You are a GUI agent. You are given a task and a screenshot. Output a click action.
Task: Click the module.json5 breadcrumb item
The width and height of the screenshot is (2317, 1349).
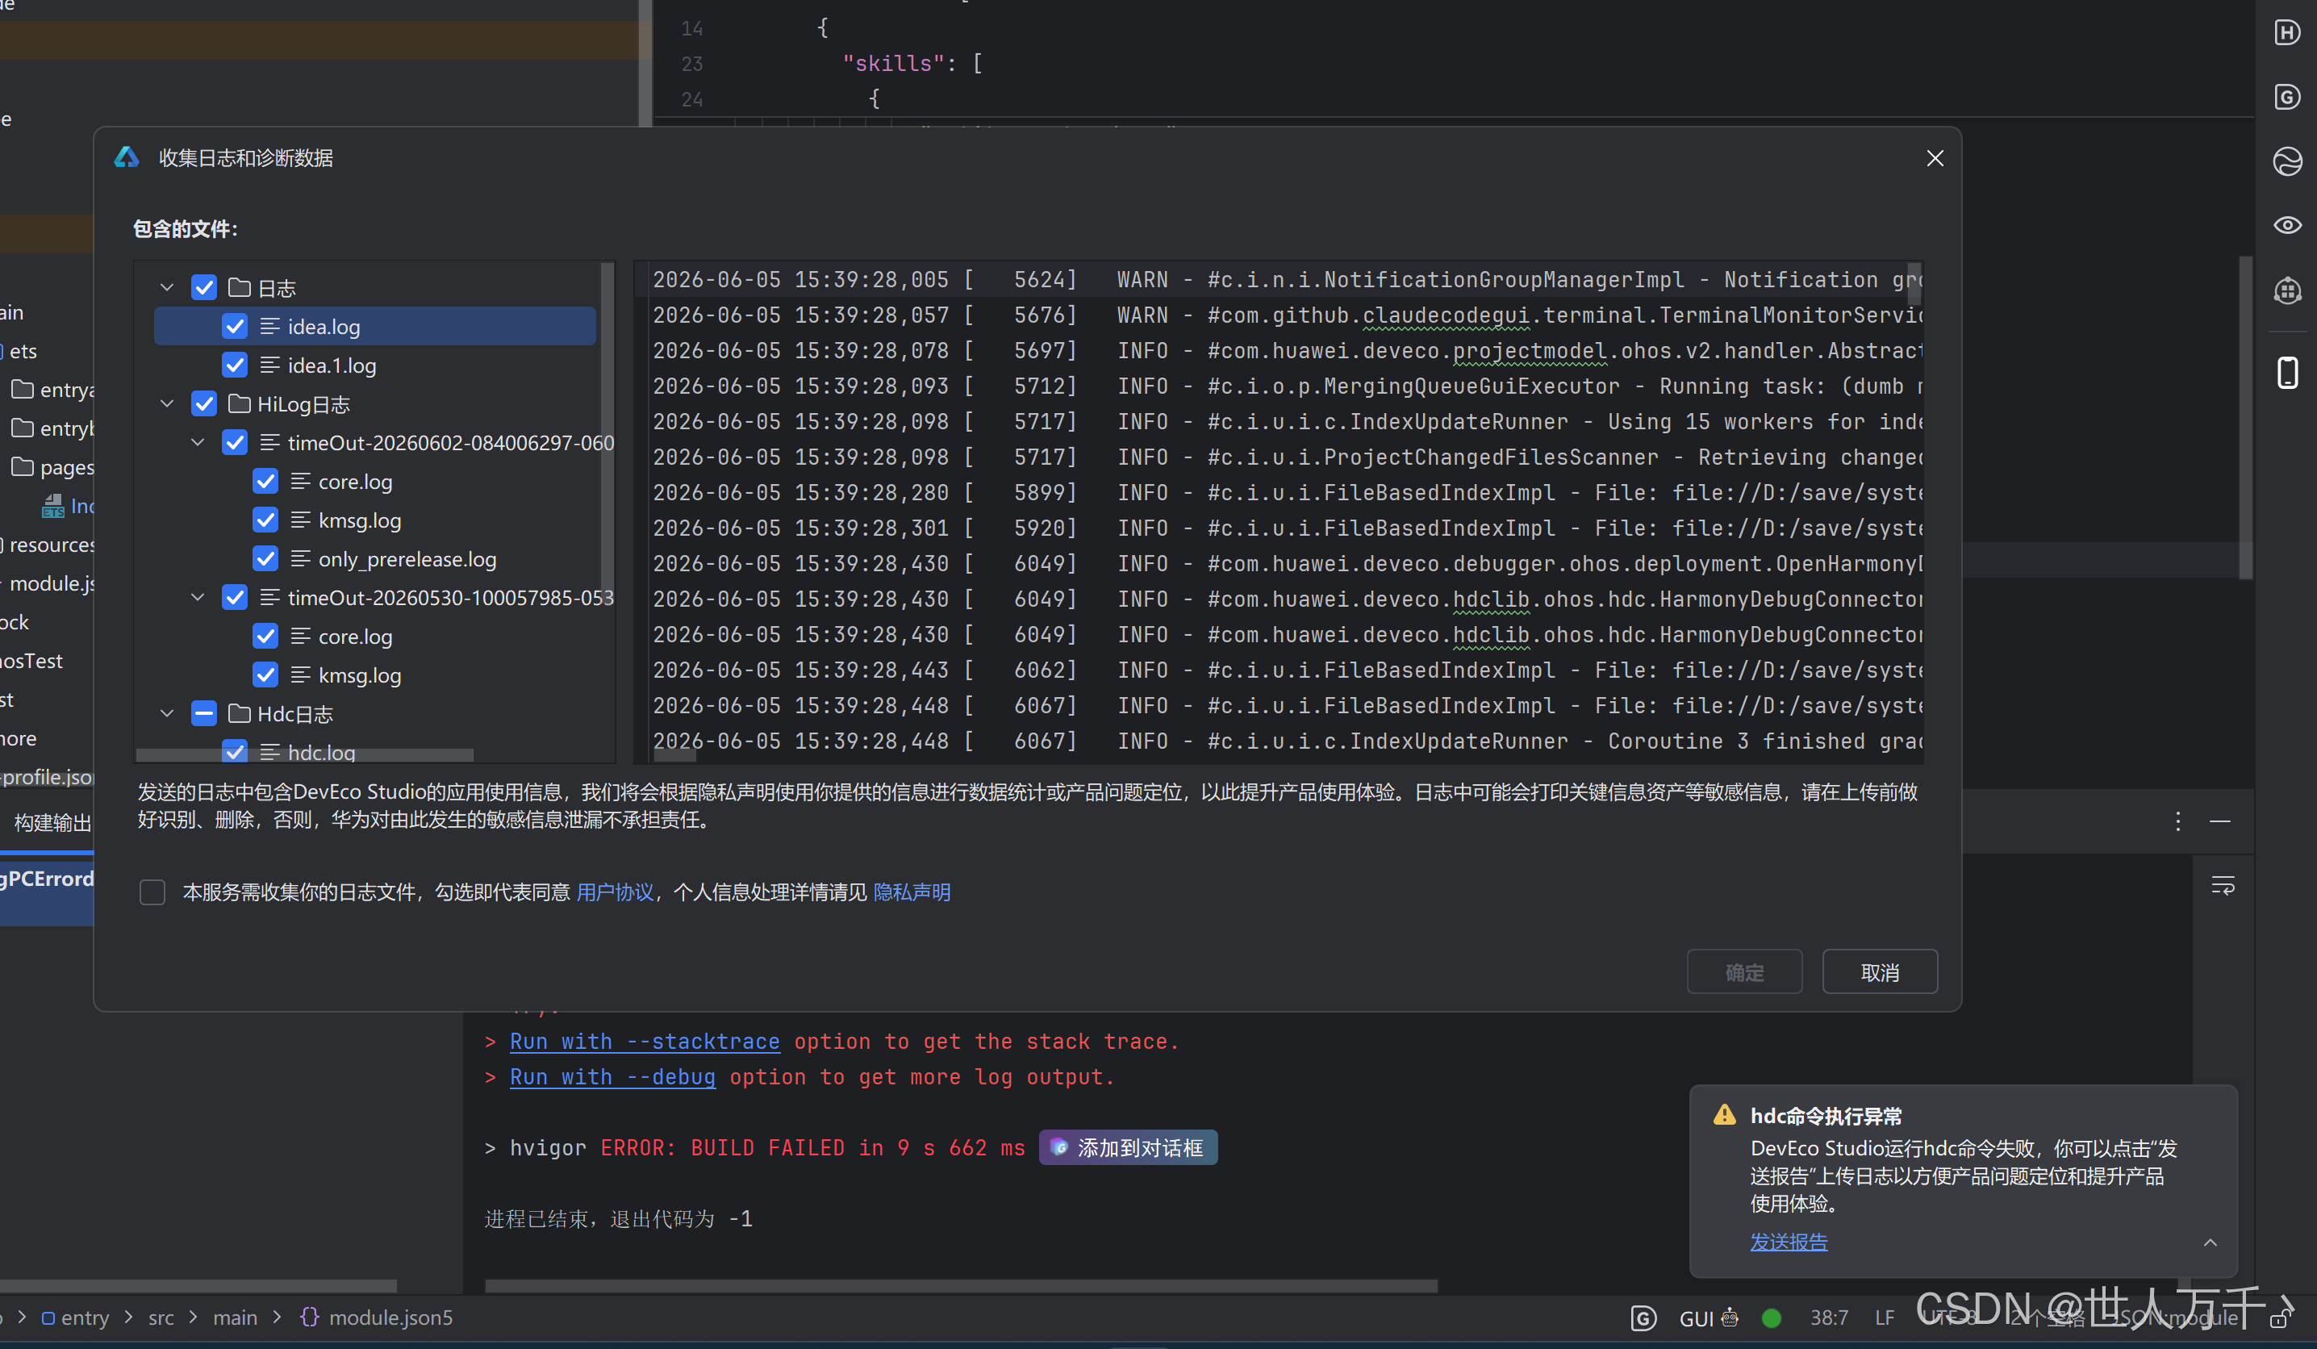[x=390, y=1318]
